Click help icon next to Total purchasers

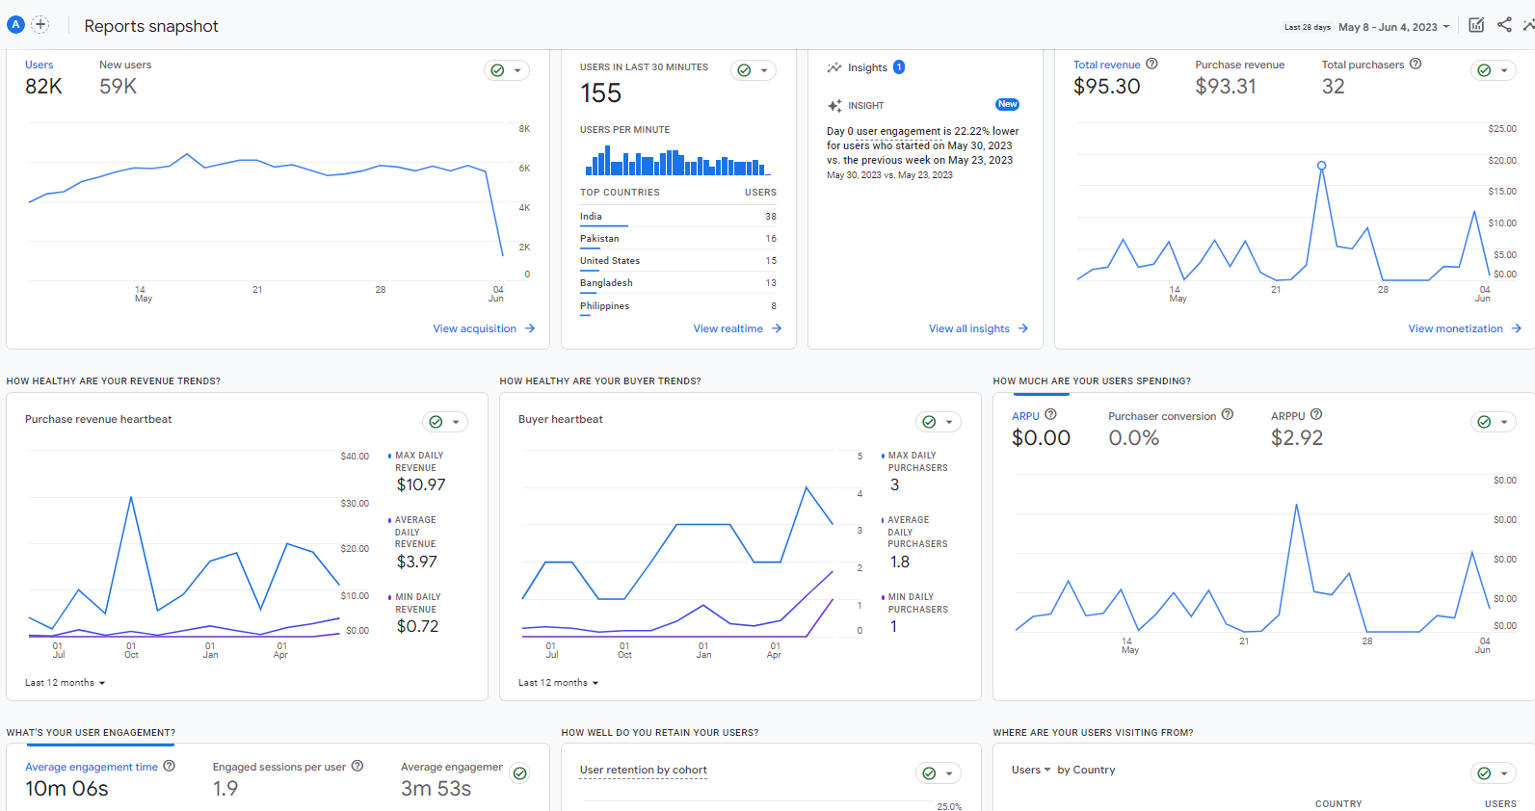point(1416,64)
